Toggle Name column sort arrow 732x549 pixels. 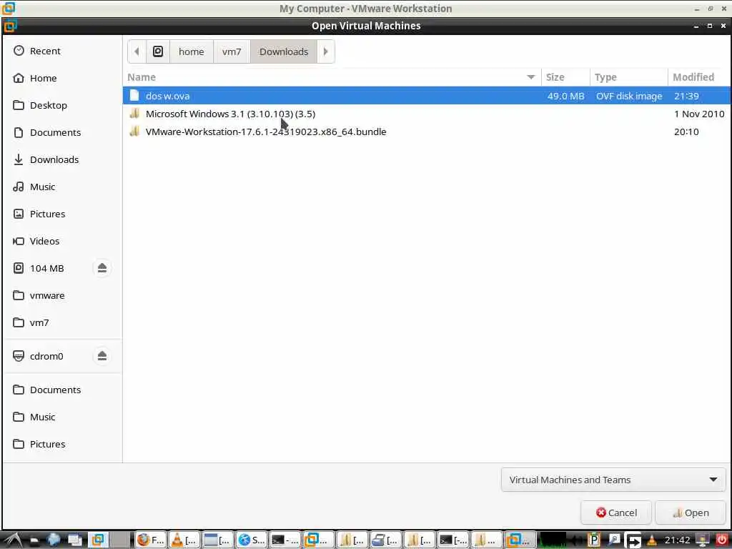click(531, 77)
